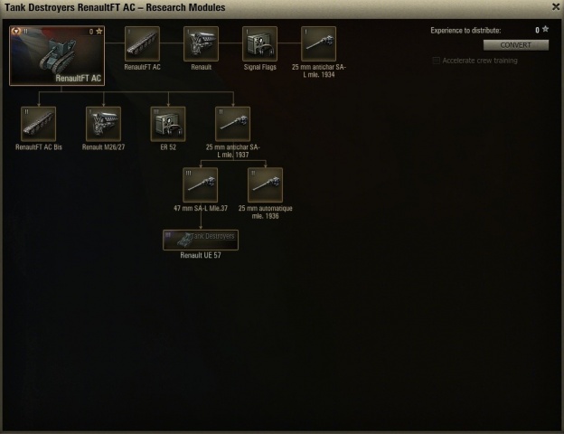
Task: Pick the 25 mm antichar SA-L mle. 1934 gun icon
Action: (319, 43)
